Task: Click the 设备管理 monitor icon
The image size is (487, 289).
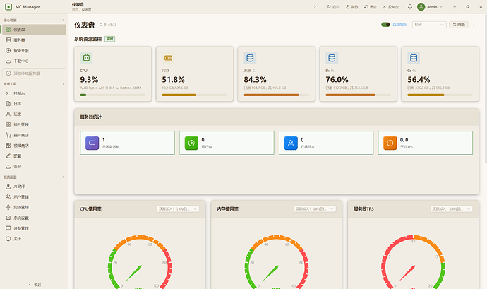Action: click(8, 228)
